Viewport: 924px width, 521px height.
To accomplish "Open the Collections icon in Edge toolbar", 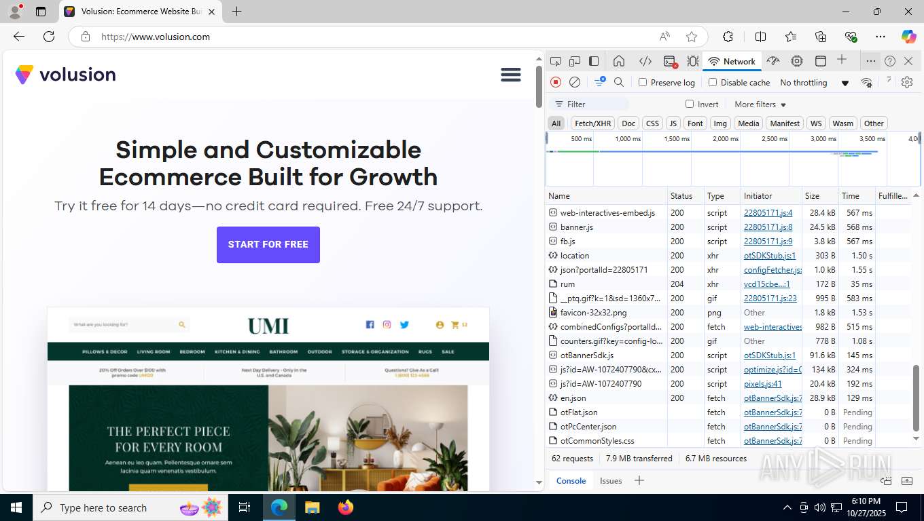I will (x=821, y=37).
